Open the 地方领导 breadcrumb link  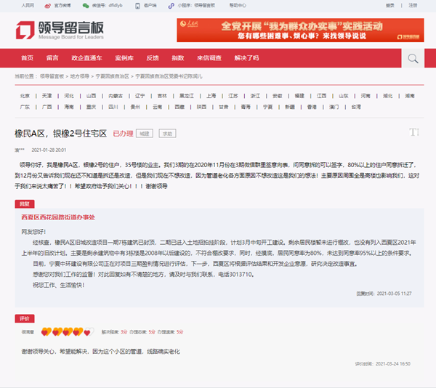coord(80,76)
